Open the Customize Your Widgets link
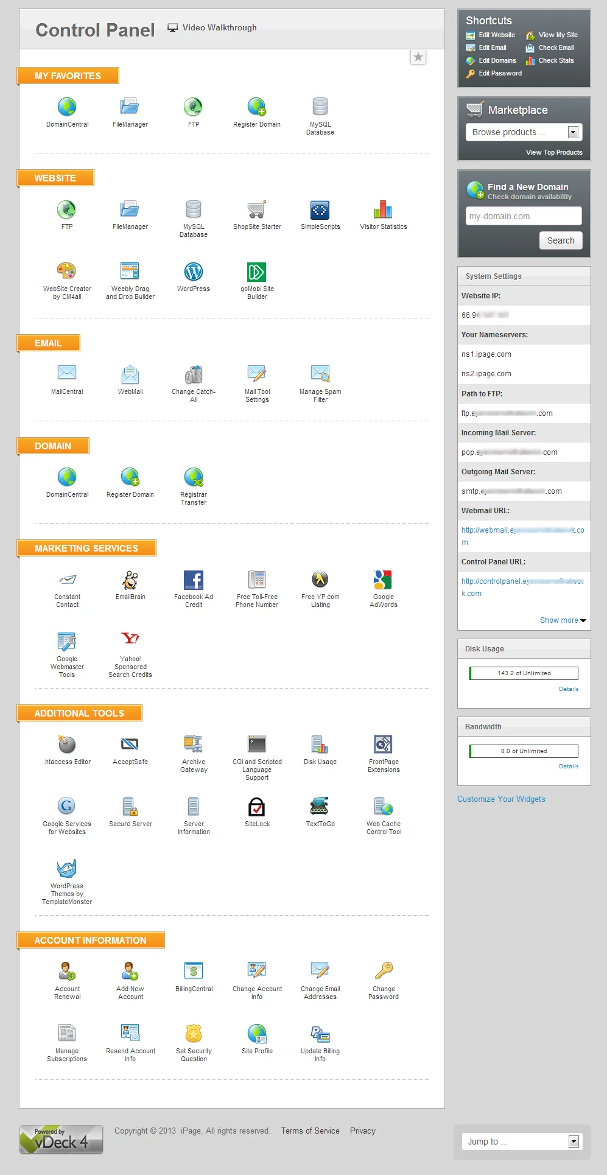The width and height of the screenshot is (607, 1175). click(501, 799)
